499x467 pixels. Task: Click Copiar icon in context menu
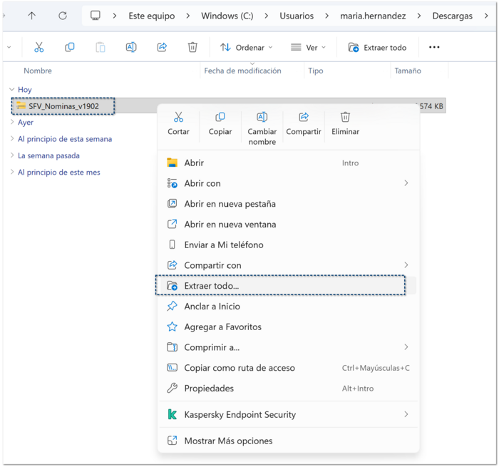220,118
